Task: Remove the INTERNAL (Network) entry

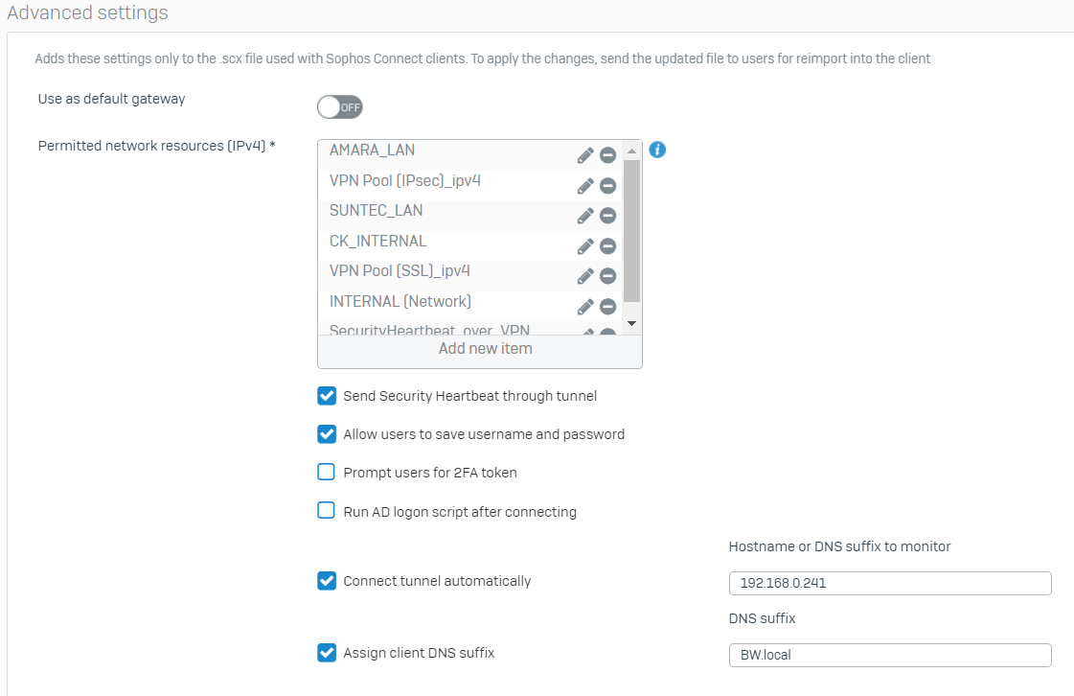Action: (x=607, y=307)
